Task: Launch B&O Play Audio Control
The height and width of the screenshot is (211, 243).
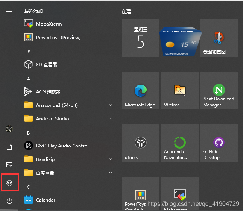Action: (x=56, y=146)
